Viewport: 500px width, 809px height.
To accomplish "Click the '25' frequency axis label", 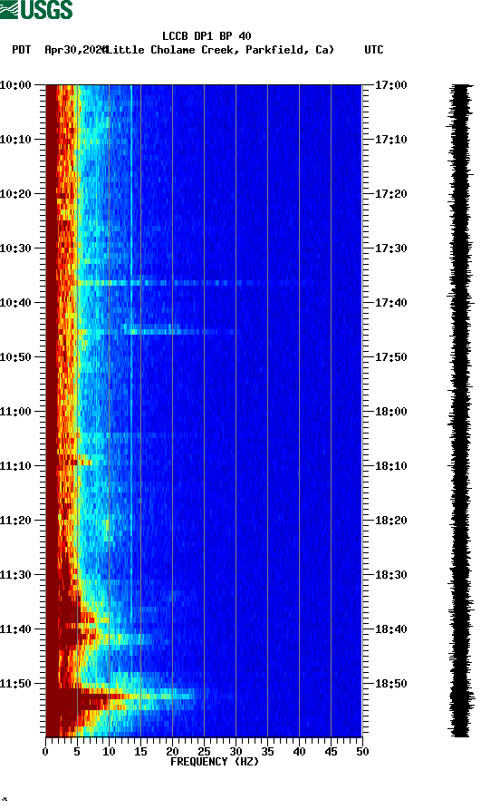I will coord(204,752).
